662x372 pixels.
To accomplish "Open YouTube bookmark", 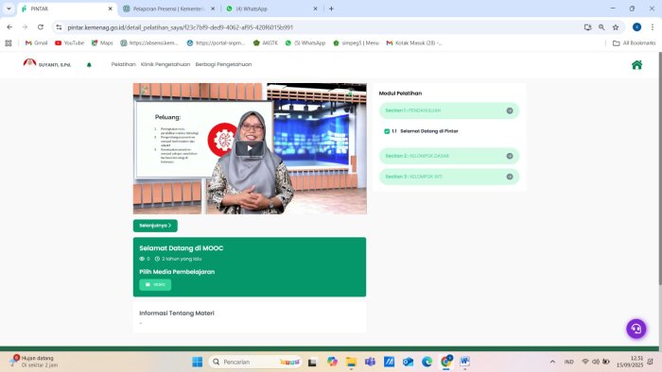I will [69, 43].
